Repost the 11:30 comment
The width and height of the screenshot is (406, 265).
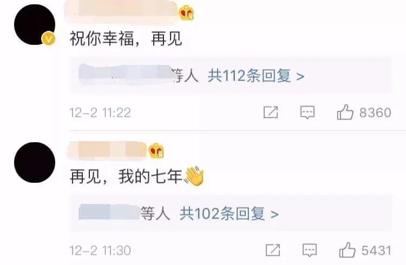pyautogui.click(x=273, y=250)
